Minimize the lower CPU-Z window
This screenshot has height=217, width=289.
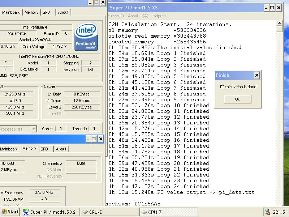(x=88, y=139)
